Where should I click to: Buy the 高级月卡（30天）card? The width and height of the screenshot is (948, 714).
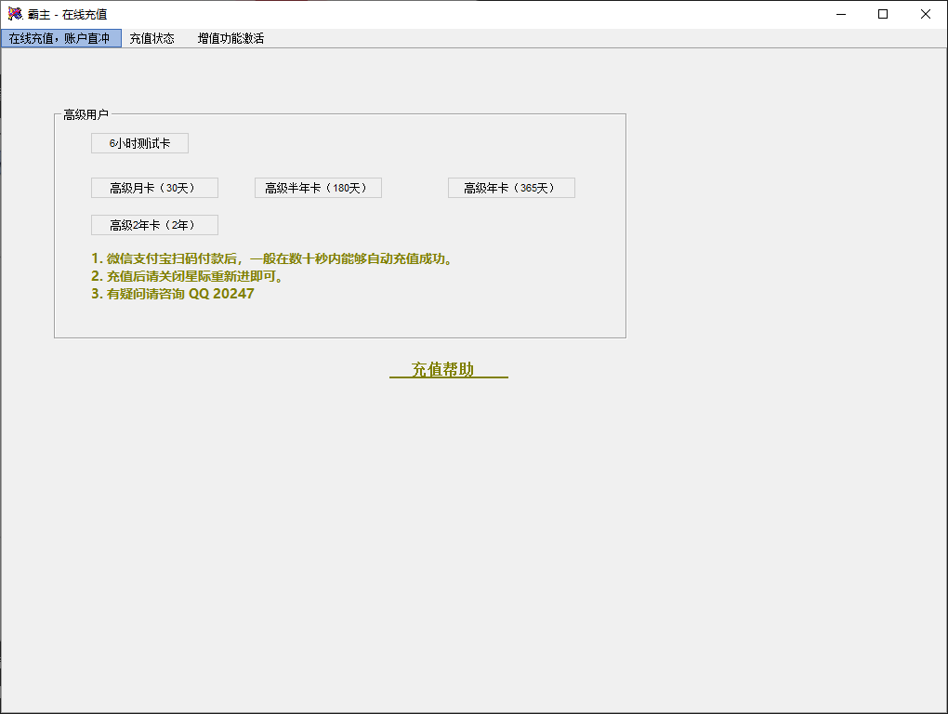click(x=154, y=188)
